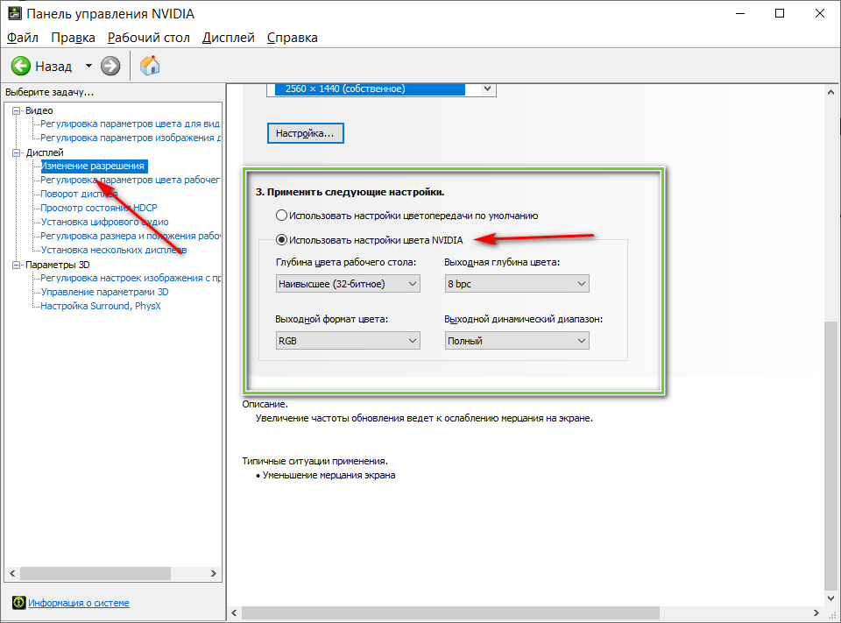Select Регулировка параметров цвета для видео

pyautogui.click(x=131, y=124)
